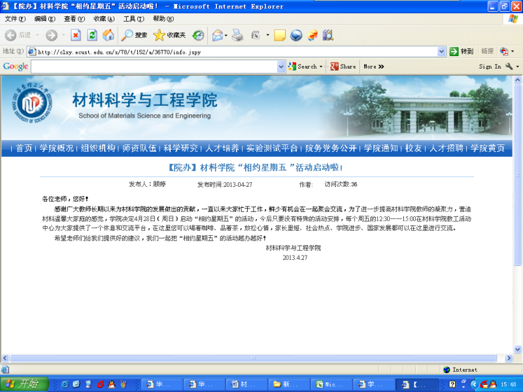Viewport: 523px width, 392px height.
Task: Click the Print icon in toolbar
Action: 237,35
